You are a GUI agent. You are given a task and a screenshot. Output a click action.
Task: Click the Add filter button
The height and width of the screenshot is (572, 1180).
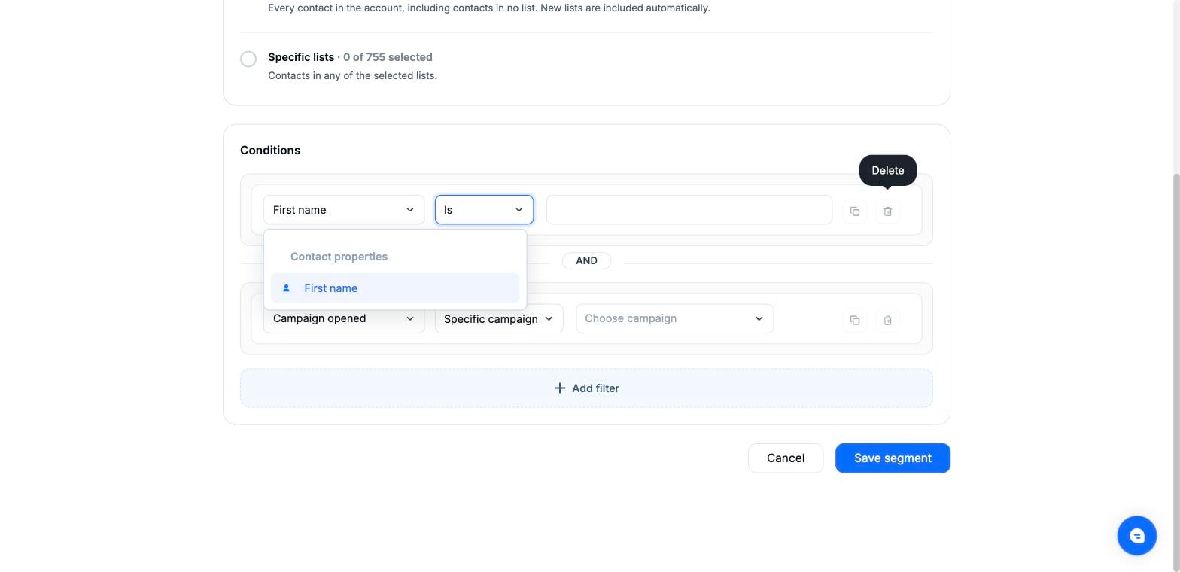[586, 388]
